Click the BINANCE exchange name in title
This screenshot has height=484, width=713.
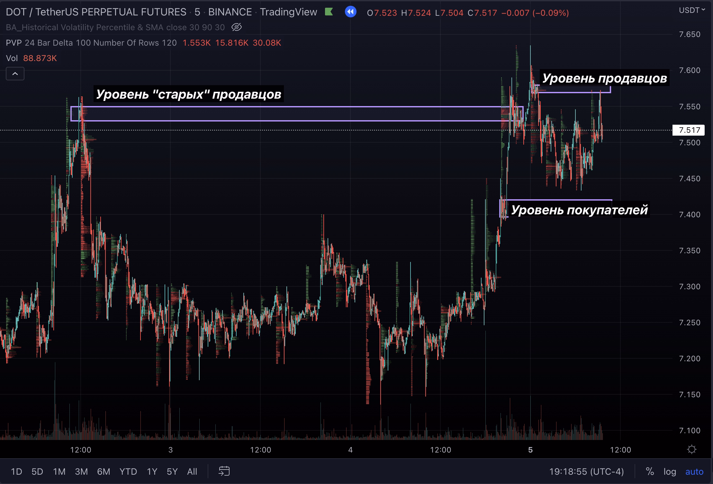click(x=230, y=12)
